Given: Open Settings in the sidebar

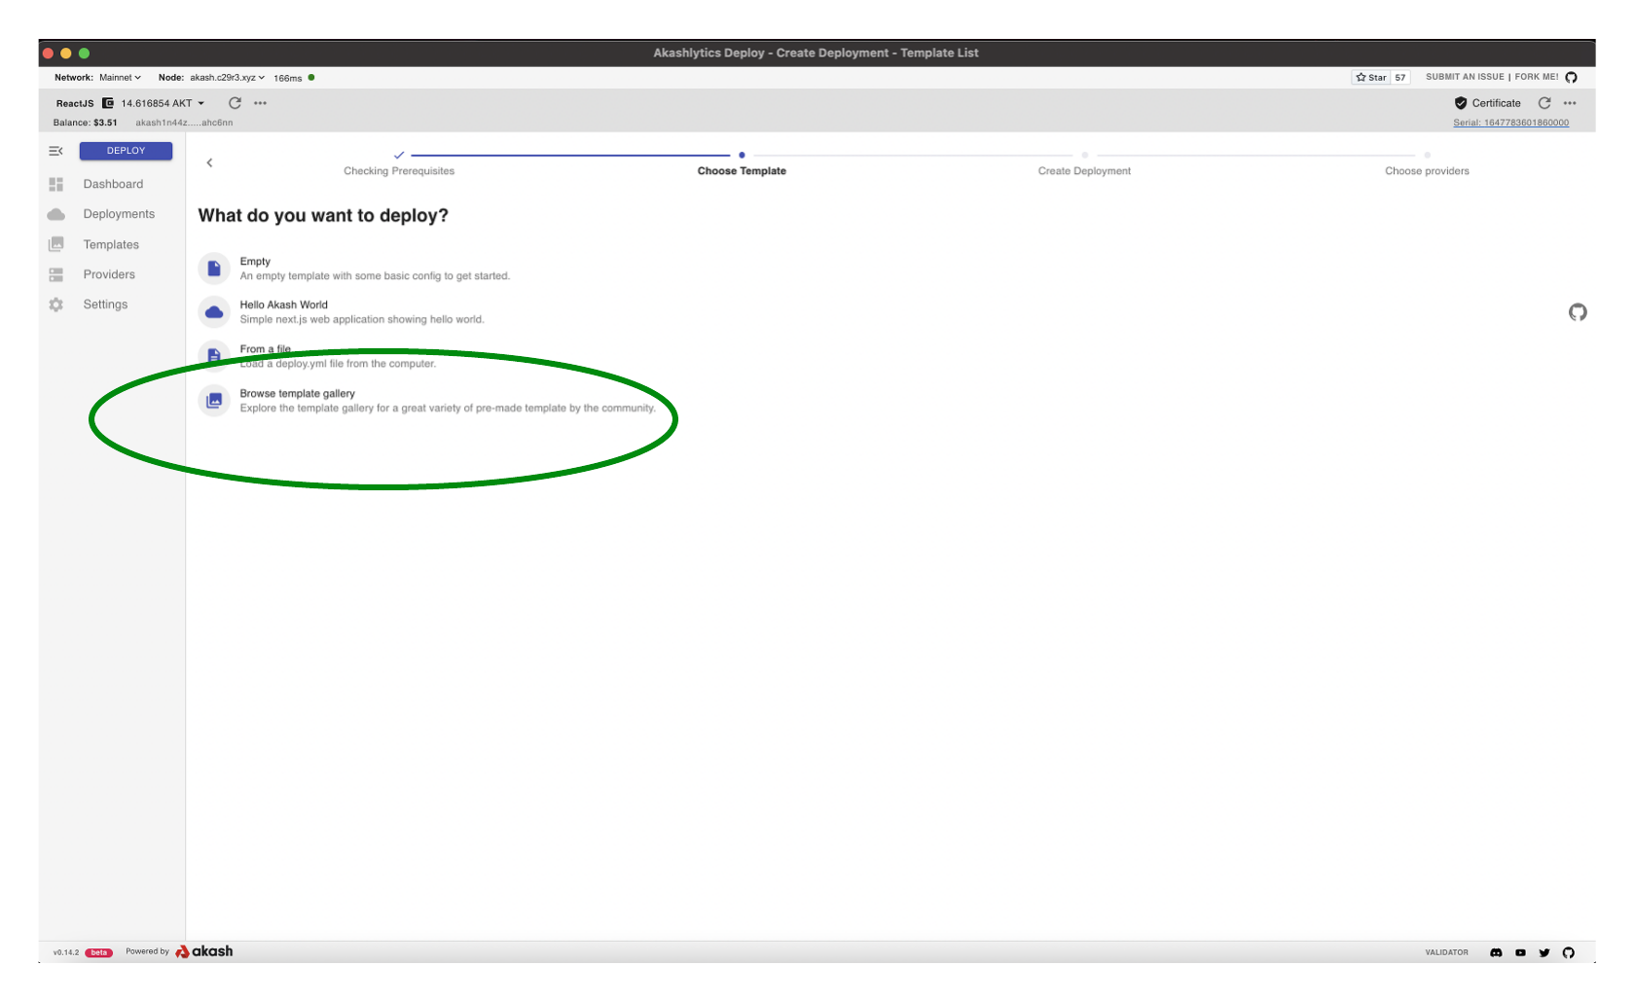Looking at the screenshot, I should tap(105, 304).
